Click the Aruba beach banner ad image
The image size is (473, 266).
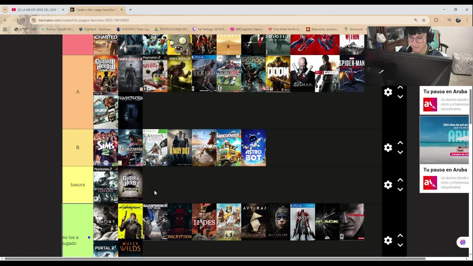coord(444,140)
